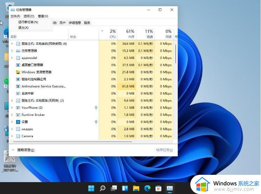Open File Explorer from the taskbar
This screenshot has height=194, width=261.
(136, 188)
